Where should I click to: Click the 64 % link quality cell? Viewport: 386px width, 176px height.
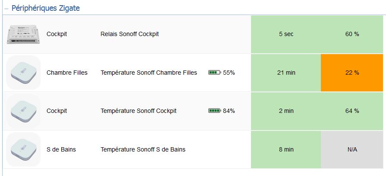tap(352, 111)
